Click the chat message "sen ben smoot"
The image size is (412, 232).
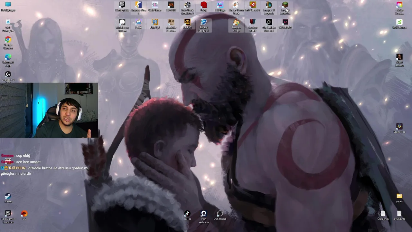coord(28,162)
